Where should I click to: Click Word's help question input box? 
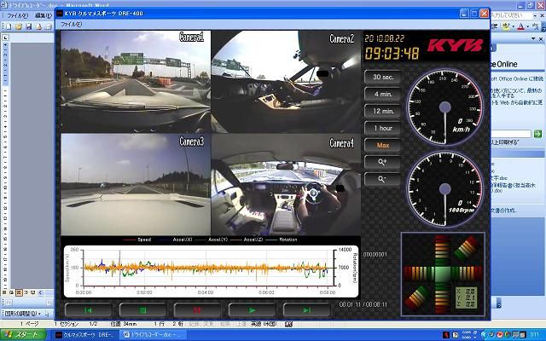pyautogui.click(x=514, y=15)
